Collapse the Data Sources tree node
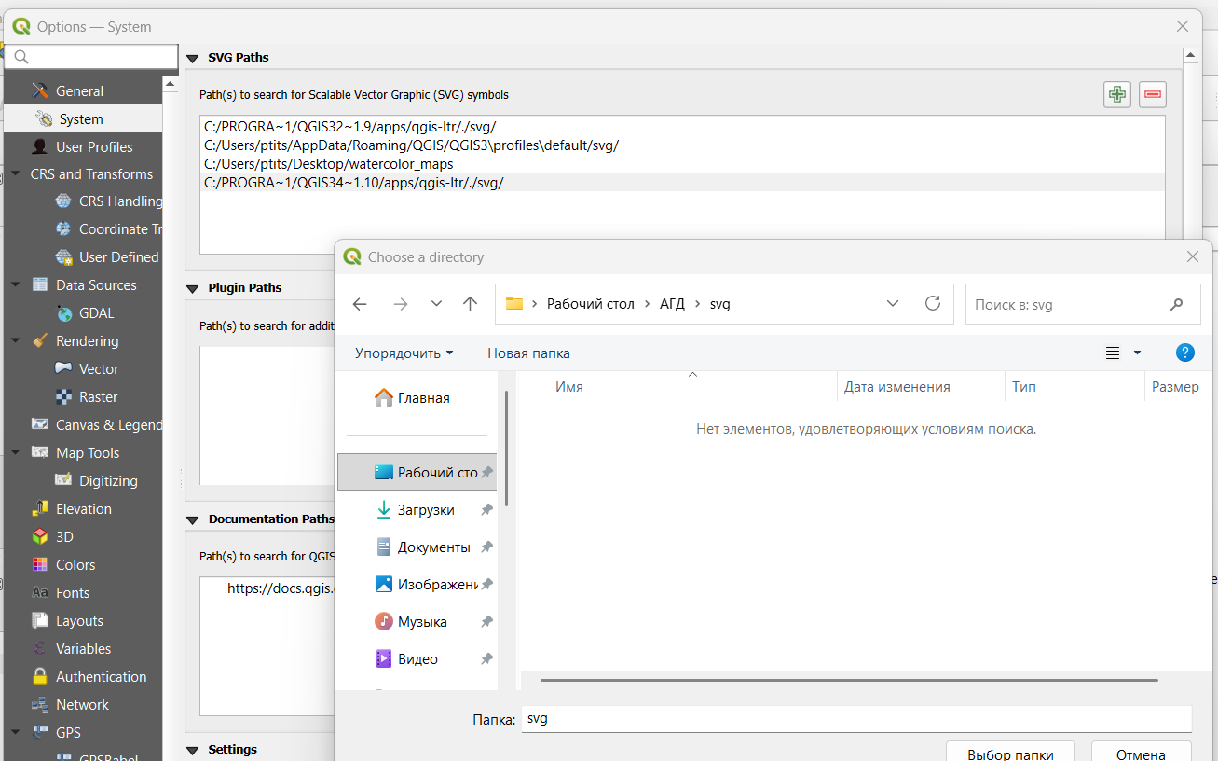 (15, 284)
